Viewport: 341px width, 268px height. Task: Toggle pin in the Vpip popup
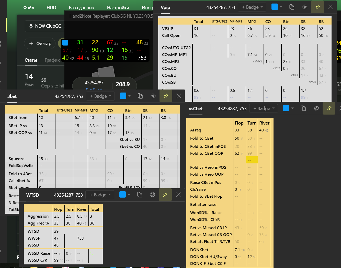[x=317, y=7]
